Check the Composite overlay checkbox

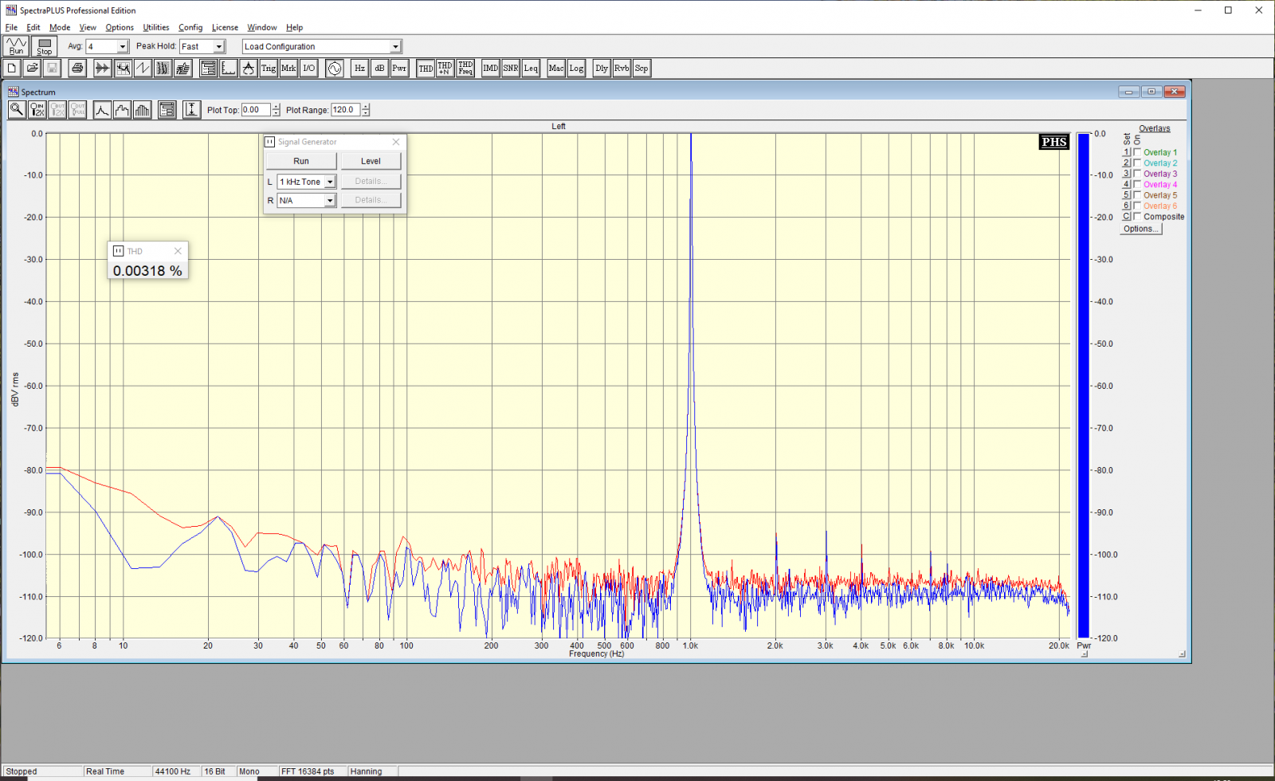(x=1138, y=217)
